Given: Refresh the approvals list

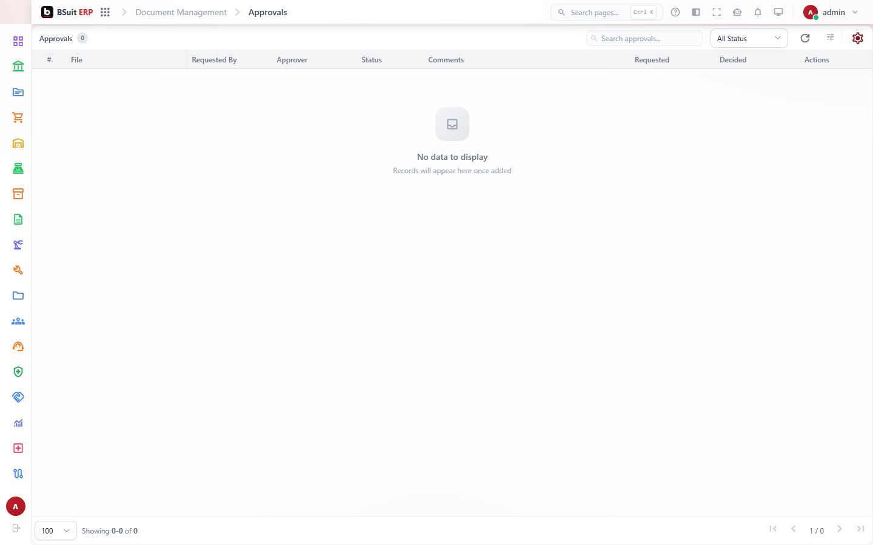Looking at the screenshot, I should click(x=805, y=38).
